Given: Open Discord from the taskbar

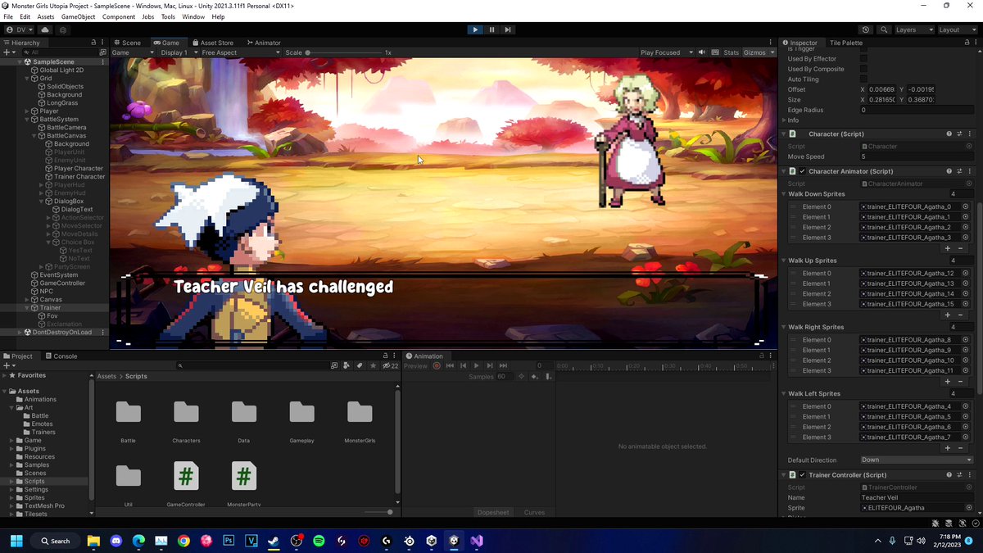Looking at the screenshot, I should 116,541.
